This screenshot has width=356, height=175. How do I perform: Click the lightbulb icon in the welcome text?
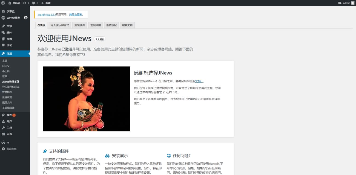(164, 92)
